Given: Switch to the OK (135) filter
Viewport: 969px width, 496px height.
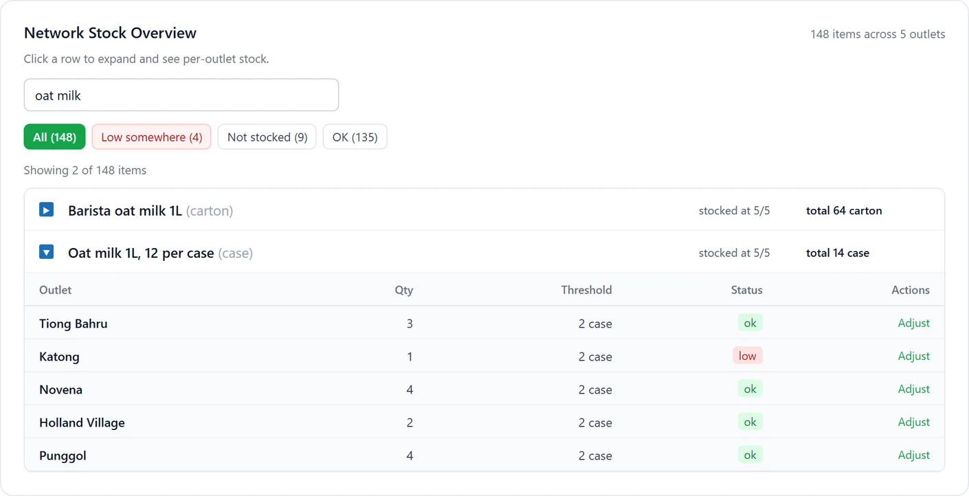Looking at the screenshot, I should [355, 137].
